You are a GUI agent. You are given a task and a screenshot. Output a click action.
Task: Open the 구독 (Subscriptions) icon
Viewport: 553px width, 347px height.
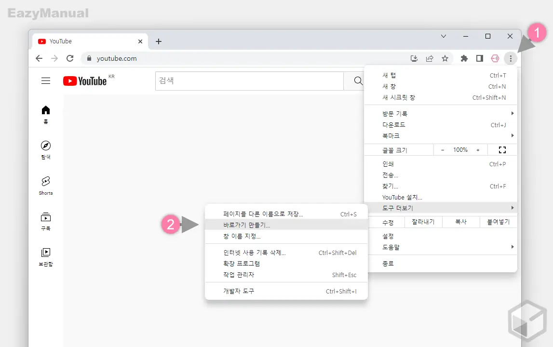tap(45, 218)
